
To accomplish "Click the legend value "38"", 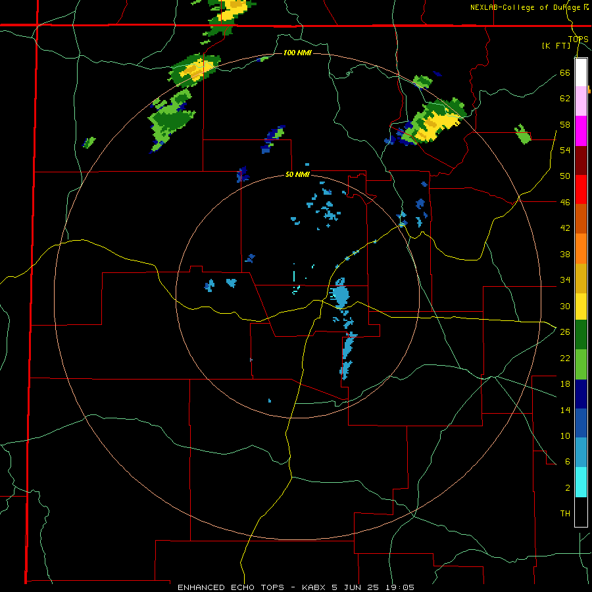I will pos(565,254).
